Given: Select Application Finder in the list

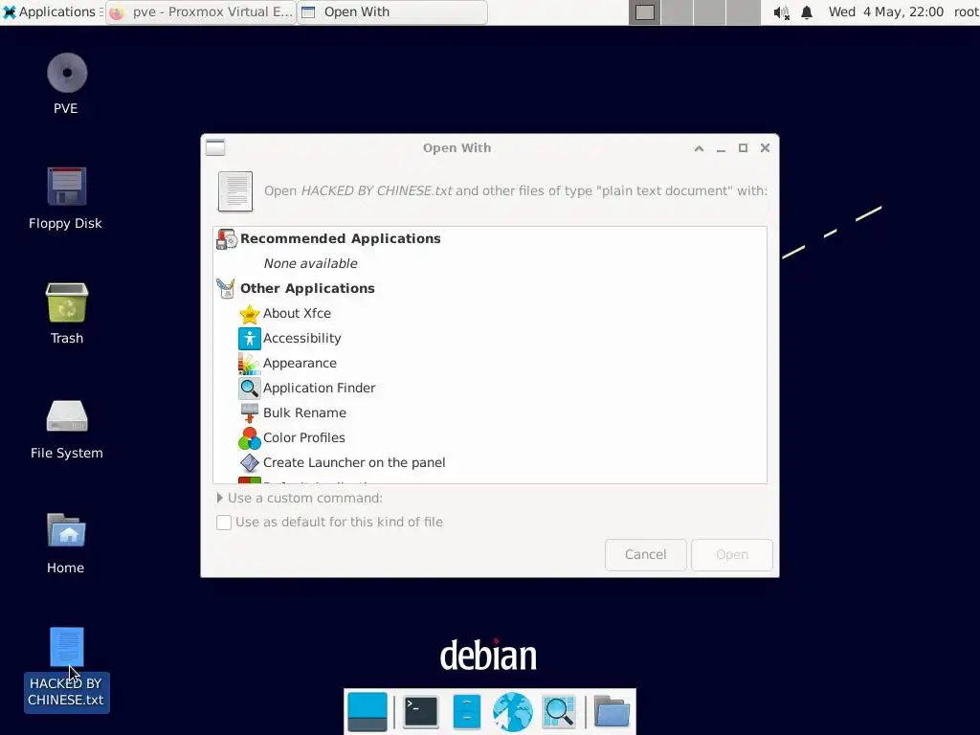Looking at the screenshot, I should [x=489, y=389].
